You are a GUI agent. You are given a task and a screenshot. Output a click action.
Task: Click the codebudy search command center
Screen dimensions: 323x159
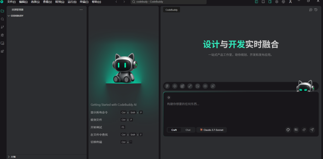point(168,2)
